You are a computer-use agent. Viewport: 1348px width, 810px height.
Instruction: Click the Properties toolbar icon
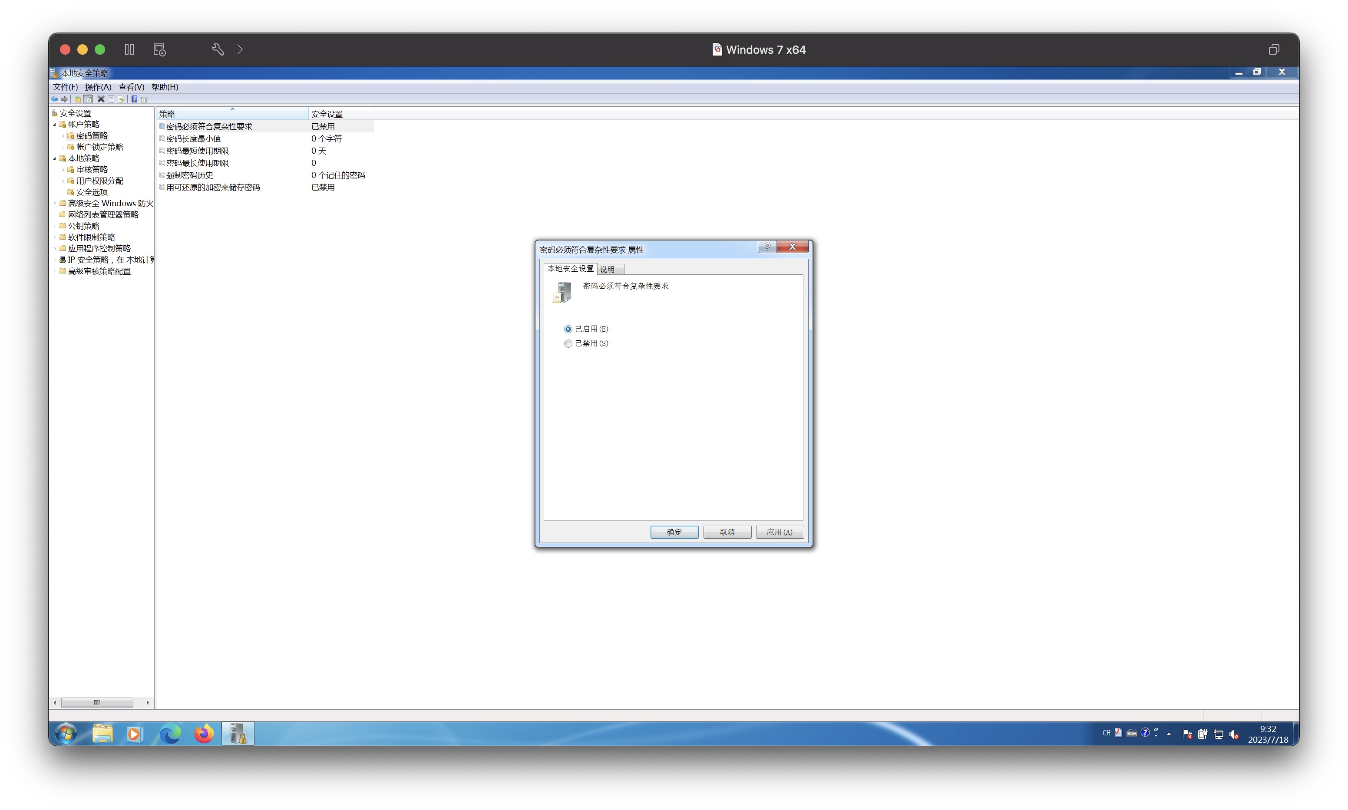coord(111,99)
